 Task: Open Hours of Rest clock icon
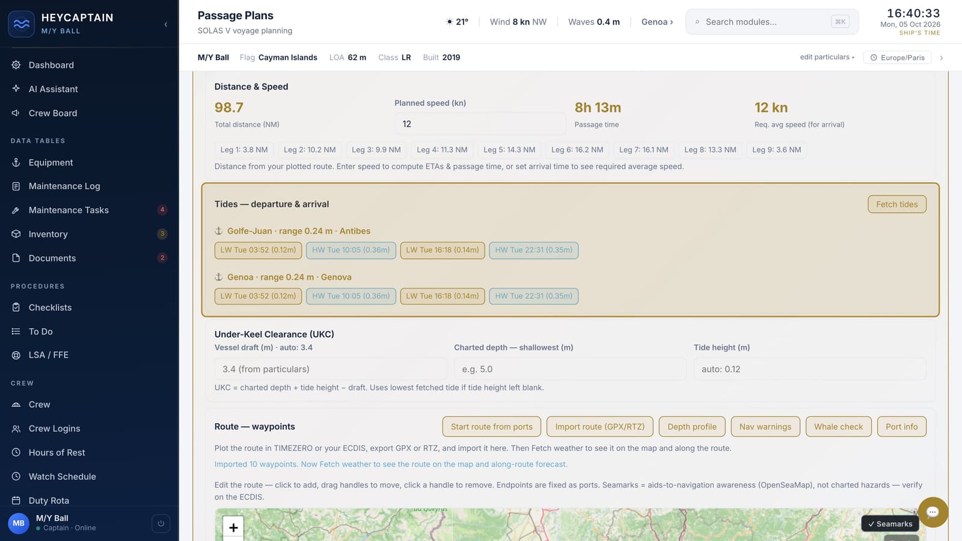coord(16,453)
